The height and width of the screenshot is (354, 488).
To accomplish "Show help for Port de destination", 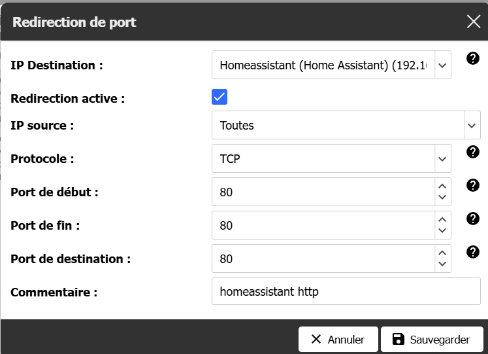I will (473, 252).
